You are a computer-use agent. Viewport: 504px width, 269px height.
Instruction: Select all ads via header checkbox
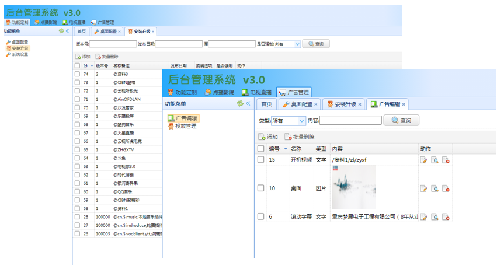[261, 149]
